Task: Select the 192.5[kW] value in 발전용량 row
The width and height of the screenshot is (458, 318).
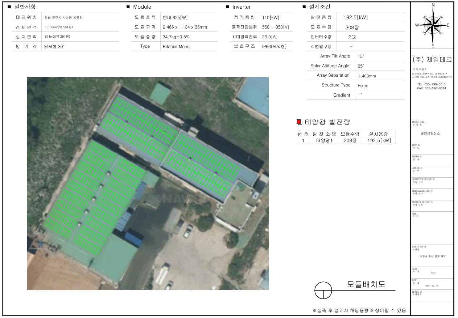Action: [x=356, y=17]
